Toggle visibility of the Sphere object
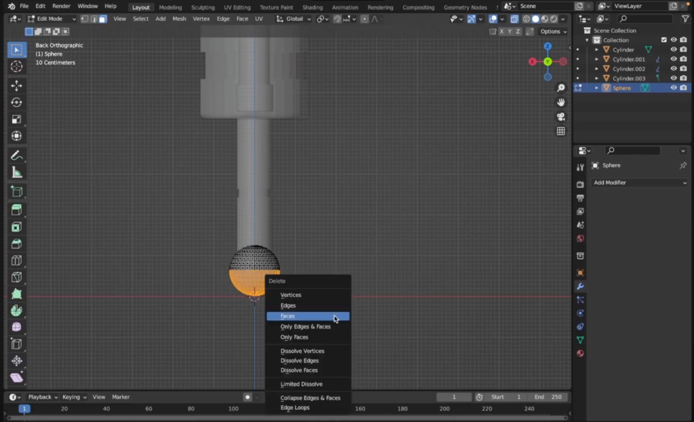 674,88
